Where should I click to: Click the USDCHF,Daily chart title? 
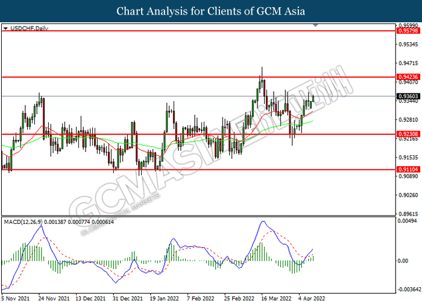point(29,28)
